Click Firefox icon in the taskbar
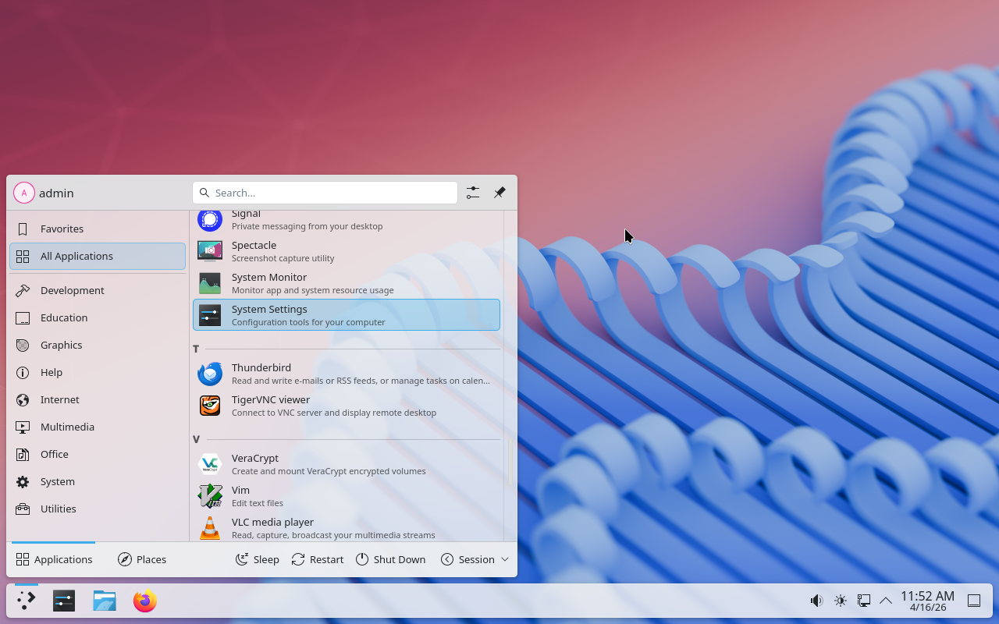This screenshot has height=624, width=999. 144,601
